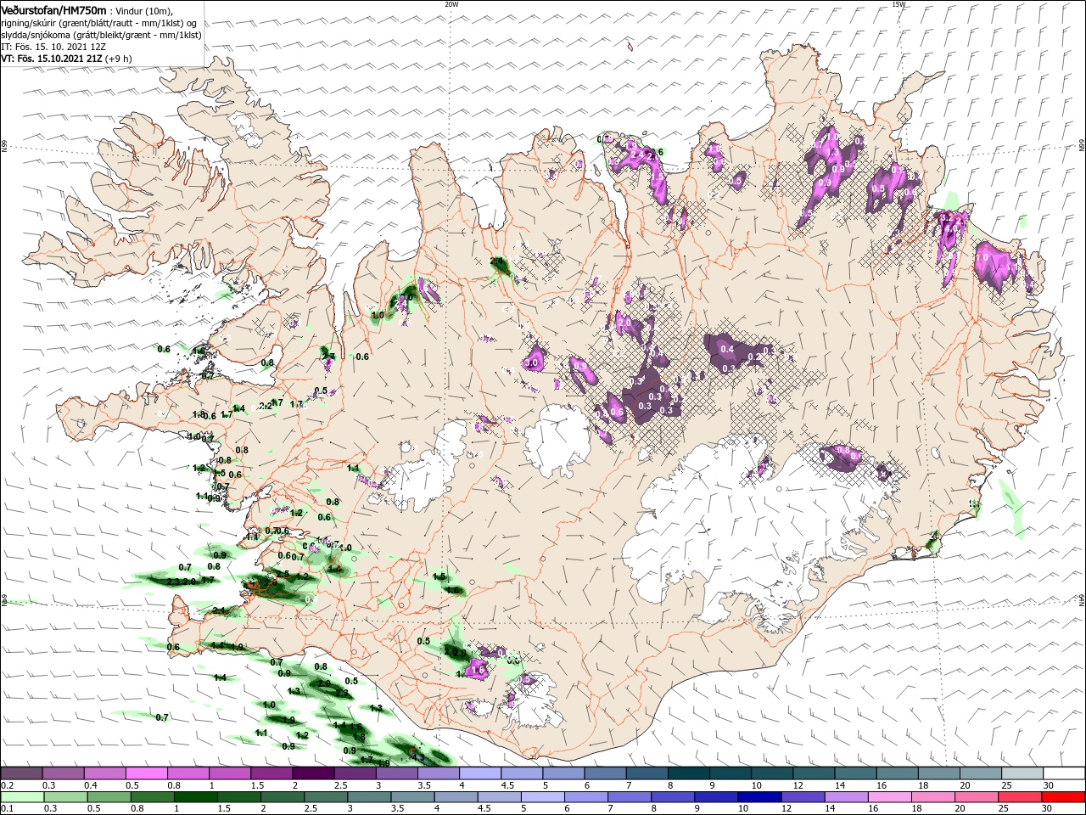Click the '0.2' label under the snow scale

pos(7,785)
